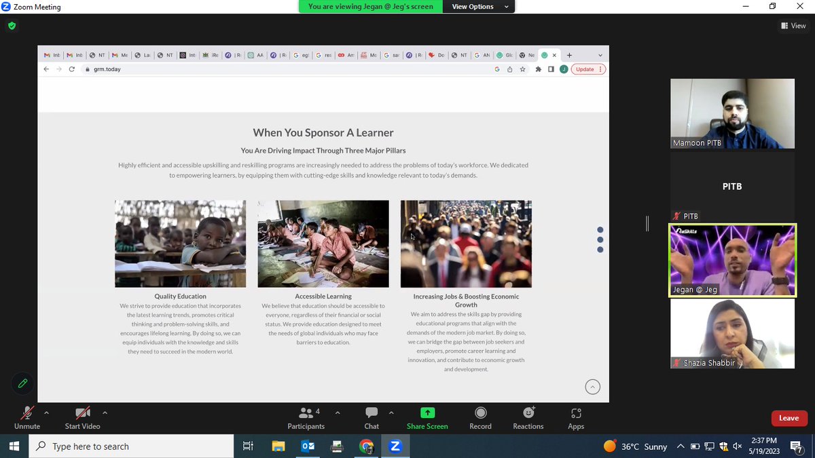Open Task View on the taskbar
The height and width of the screenshot is (458, 815).
tap(248, 446)
